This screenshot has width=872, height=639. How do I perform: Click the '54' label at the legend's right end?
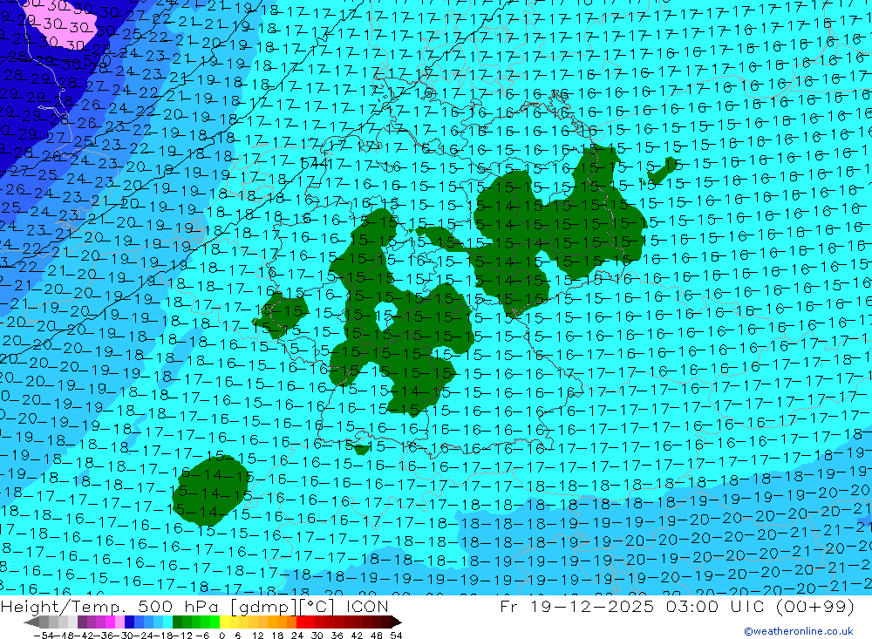tap(396, 634)
